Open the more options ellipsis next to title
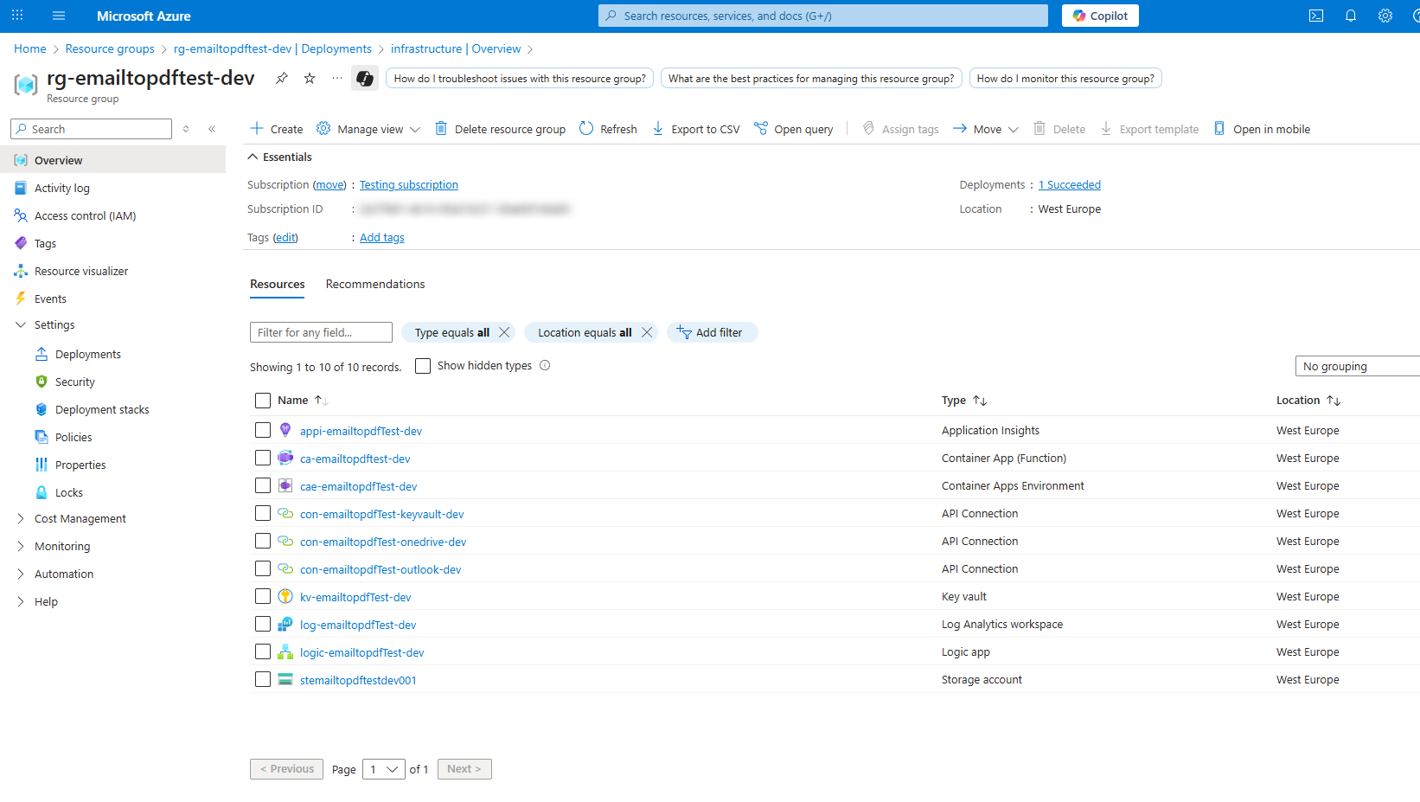The height and width of the screenshot is (802, 1420). [337, 78]
